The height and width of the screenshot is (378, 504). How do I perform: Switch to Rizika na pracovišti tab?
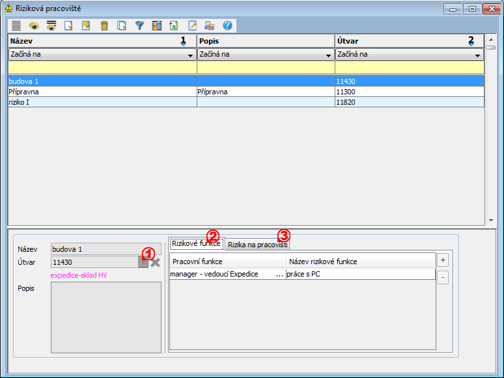pyautogui.click(x=257, y=244)
